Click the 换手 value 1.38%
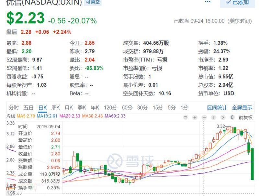 (x=221, y=43)
